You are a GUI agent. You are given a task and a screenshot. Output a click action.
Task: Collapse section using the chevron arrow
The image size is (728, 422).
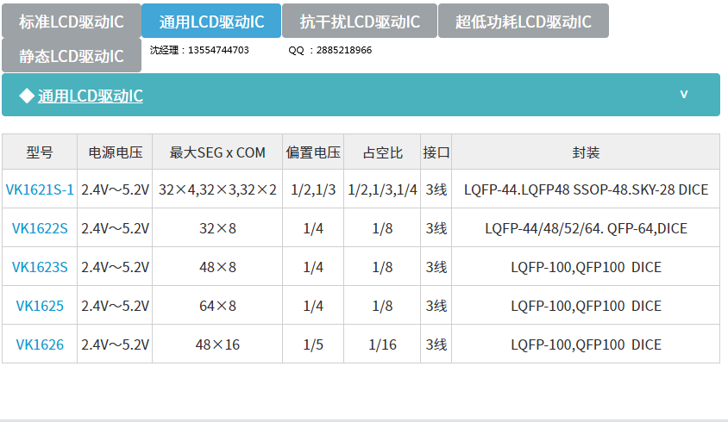pyautogui.click(x=684, y=95)
